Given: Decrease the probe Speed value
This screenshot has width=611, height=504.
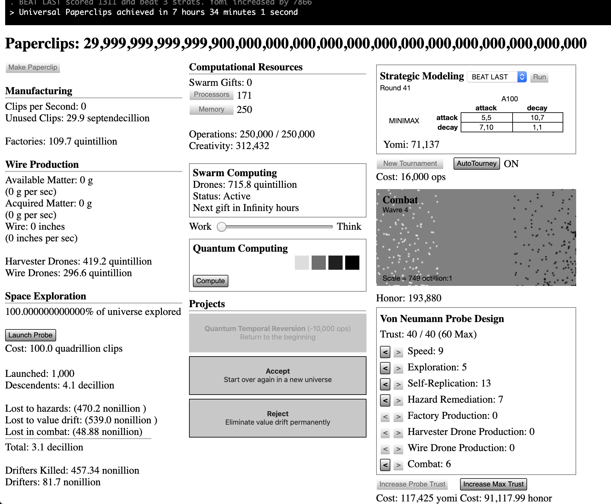Looking at the screenshot, I should pyautogui.click(x=385, y=352).
